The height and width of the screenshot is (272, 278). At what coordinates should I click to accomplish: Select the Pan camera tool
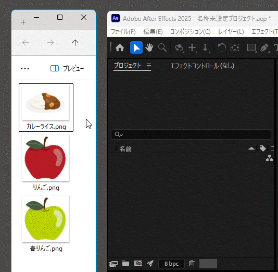pyautogui.click(x=193, y=47)
